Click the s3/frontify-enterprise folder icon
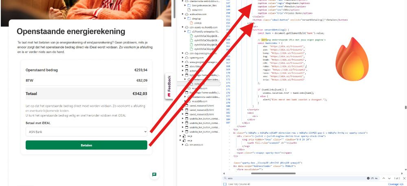 click(x=189, y=31)
